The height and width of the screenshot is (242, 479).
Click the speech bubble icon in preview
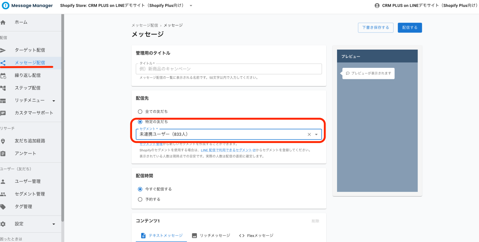coord(348,73)
